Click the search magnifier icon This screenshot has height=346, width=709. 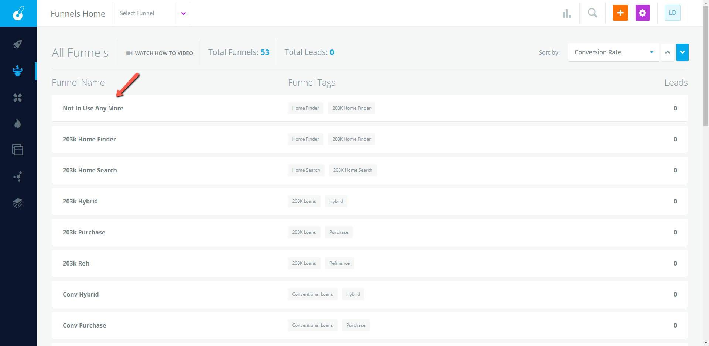(592, 13)
